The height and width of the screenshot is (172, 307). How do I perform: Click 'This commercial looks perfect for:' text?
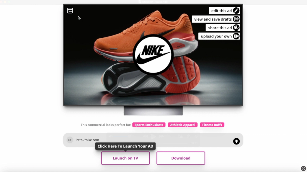106,125
